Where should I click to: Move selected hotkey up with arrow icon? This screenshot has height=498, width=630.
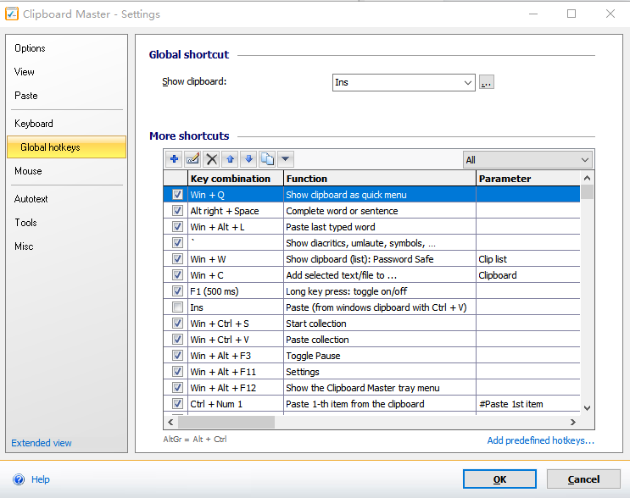coord(230,159)
